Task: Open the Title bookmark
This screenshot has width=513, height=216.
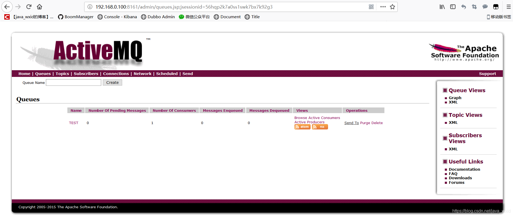Action: [x=252, y=17]
